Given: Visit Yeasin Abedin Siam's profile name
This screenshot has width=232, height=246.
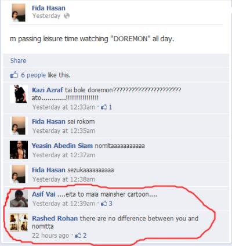Looking at the screenshot, I should tap(62, 146).
